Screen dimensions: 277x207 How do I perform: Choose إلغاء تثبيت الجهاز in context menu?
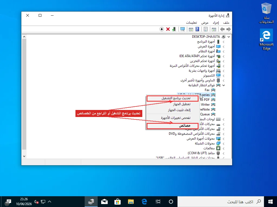pyautogui.click(x=172, y=110)
